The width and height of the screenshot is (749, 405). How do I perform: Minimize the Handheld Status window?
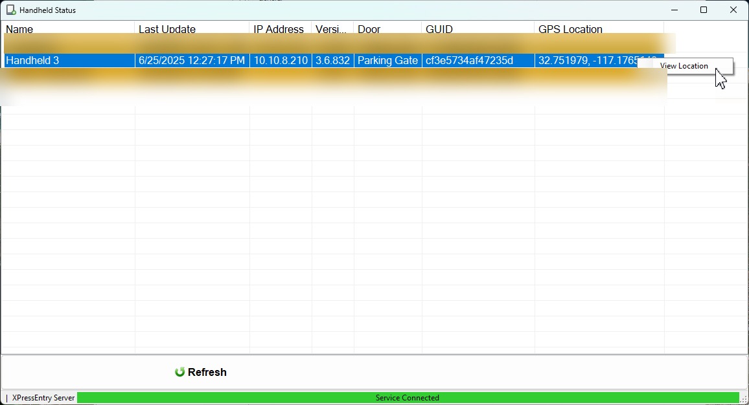[674, 10]
